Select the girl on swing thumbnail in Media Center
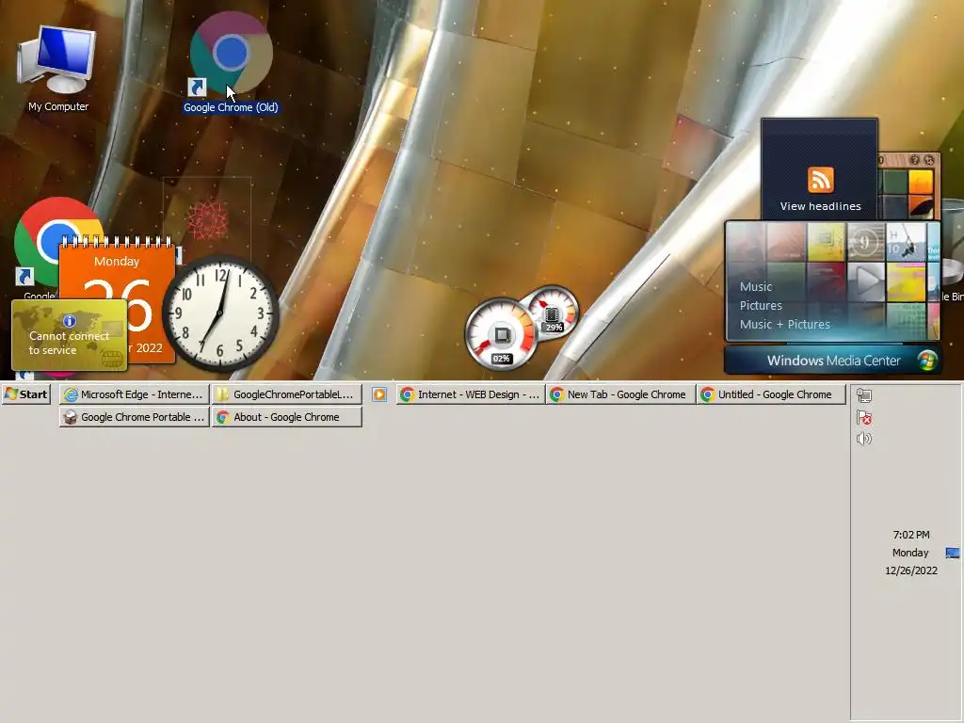This screenshot has width=964, height=723. pyautogui.click(x=906, y=242)
